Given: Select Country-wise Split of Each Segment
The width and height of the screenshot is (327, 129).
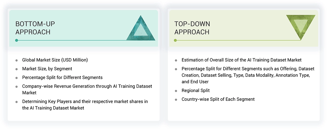Looking at the screenshot, I should (x=218, y=99).
